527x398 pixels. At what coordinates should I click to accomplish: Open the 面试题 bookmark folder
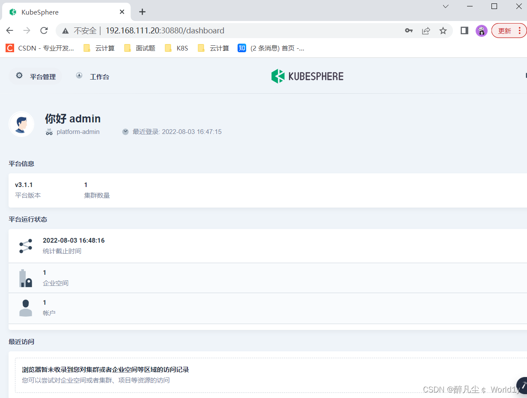[x=140, y=48]
